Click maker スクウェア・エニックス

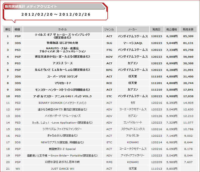coord(133,129)
